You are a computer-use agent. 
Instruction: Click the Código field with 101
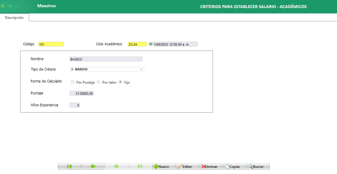click(x=51, y=44)
